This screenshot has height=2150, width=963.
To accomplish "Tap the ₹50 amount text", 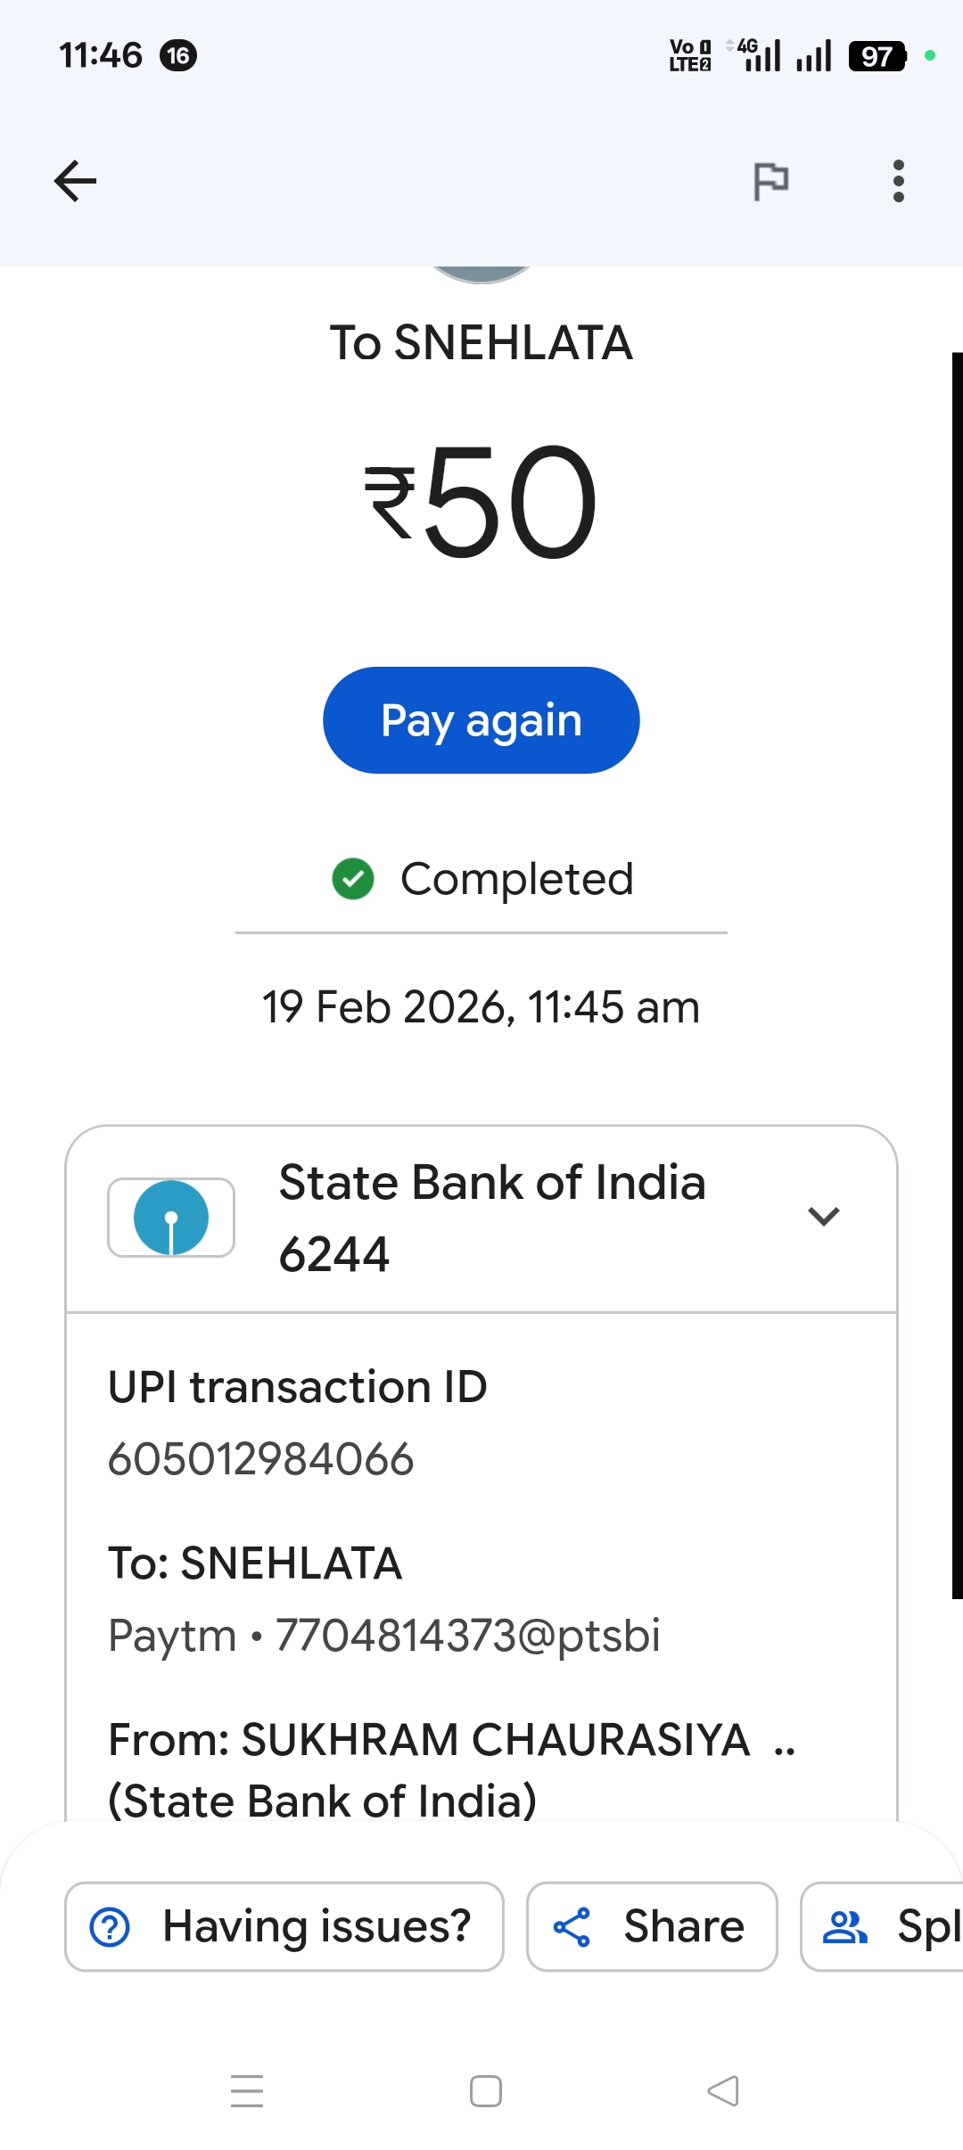I will tap(481, 502).
